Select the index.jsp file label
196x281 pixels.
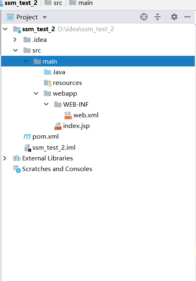(x=76, y=126)
